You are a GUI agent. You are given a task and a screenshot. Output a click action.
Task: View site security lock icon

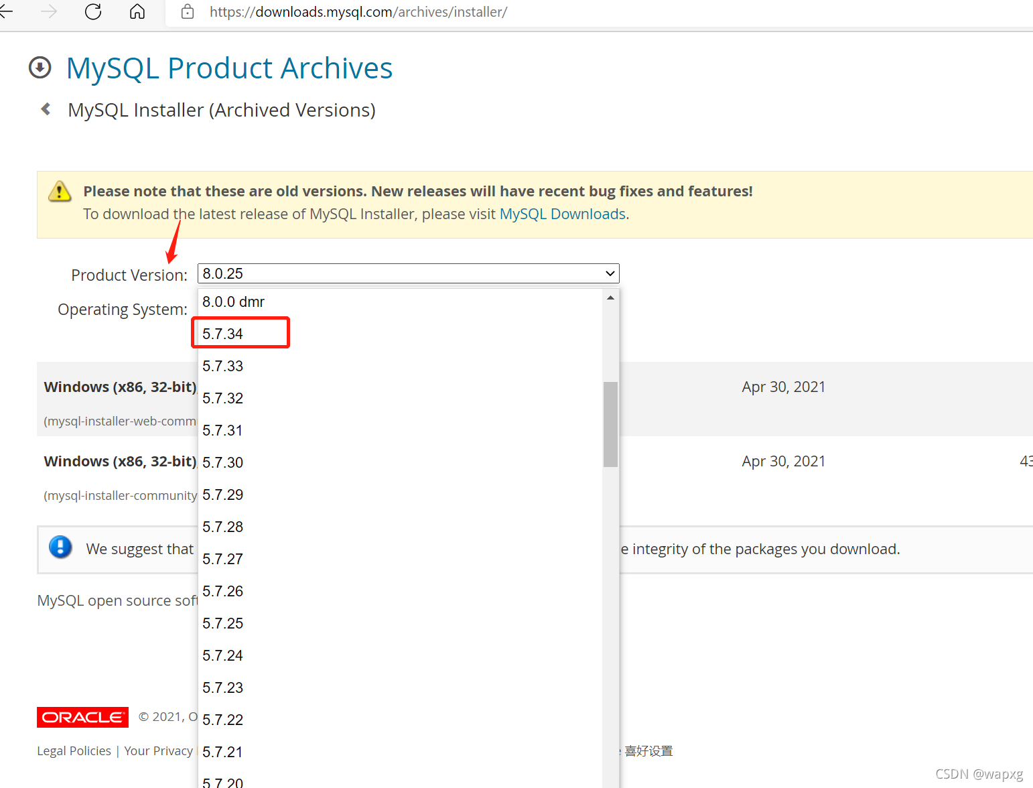coord(188,11)
